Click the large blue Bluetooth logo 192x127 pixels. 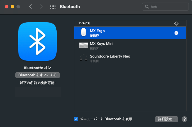(38, 41)
